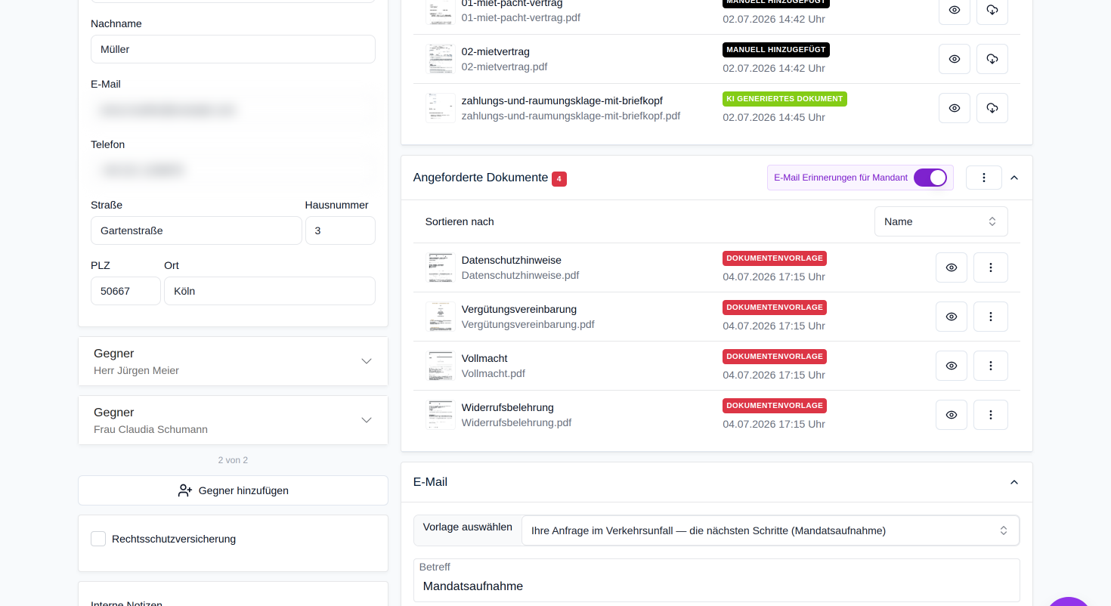Screen dimensions: 1111x606
Task: Click the PLZ field showing 50667
Action: (125, 291)
